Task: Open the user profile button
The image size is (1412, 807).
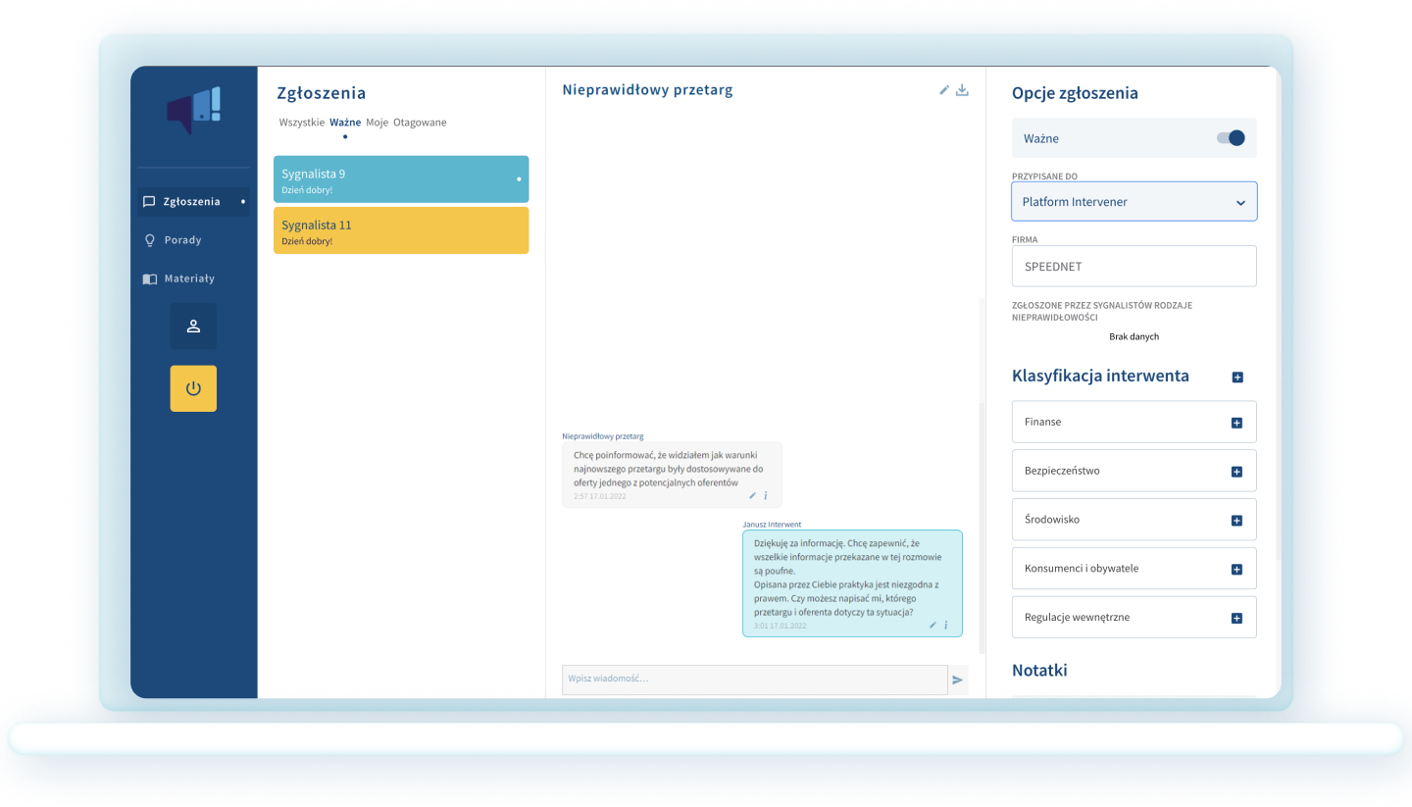Action: point(193,326)
